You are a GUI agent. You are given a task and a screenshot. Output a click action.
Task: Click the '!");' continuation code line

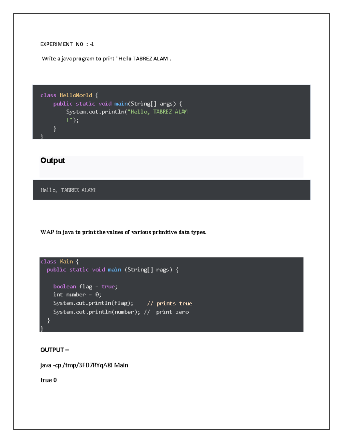72,120
